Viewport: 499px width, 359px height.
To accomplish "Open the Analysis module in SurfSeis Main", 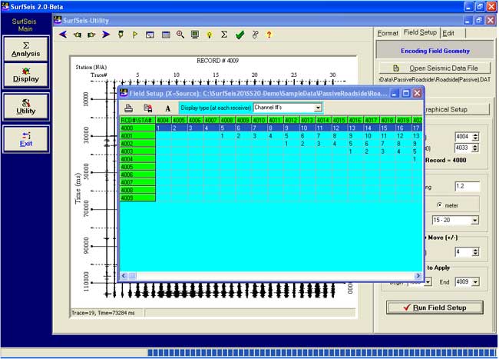I will [26, 49].
